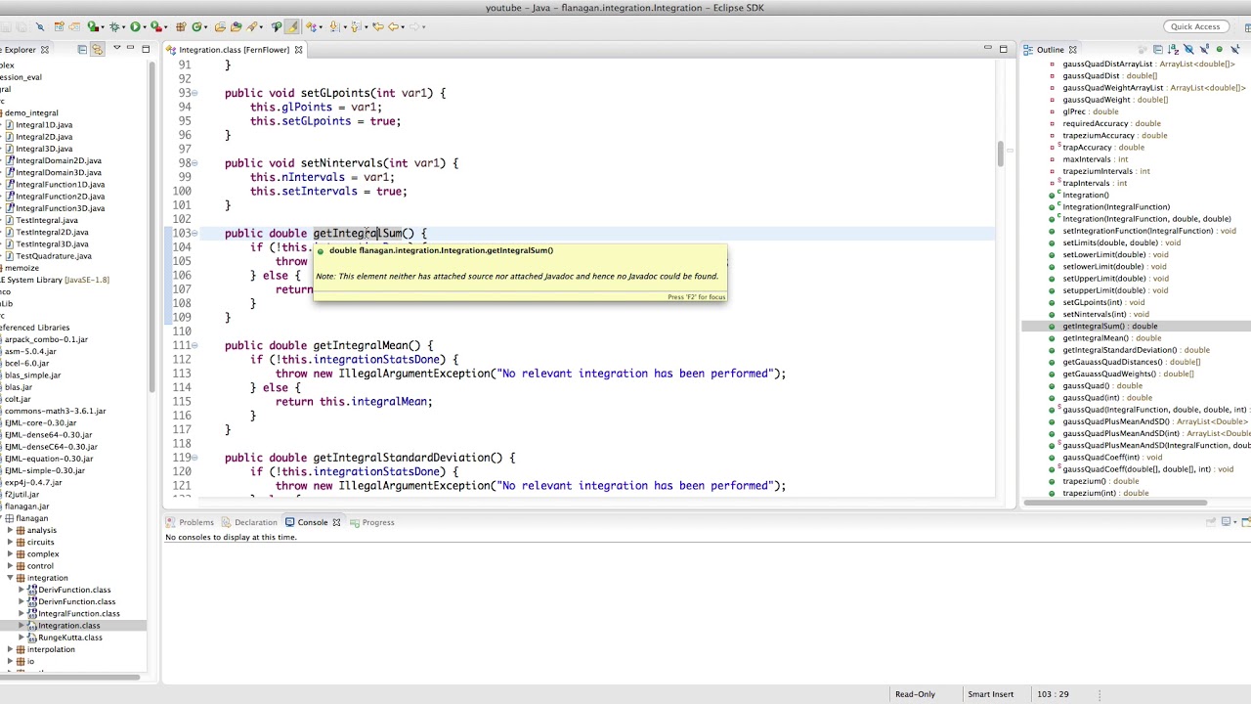Image resolution: width=1251 pixels, height=704 pixels.
Task: Click the green Run toolbar button
Action: (x=135, y=27)
